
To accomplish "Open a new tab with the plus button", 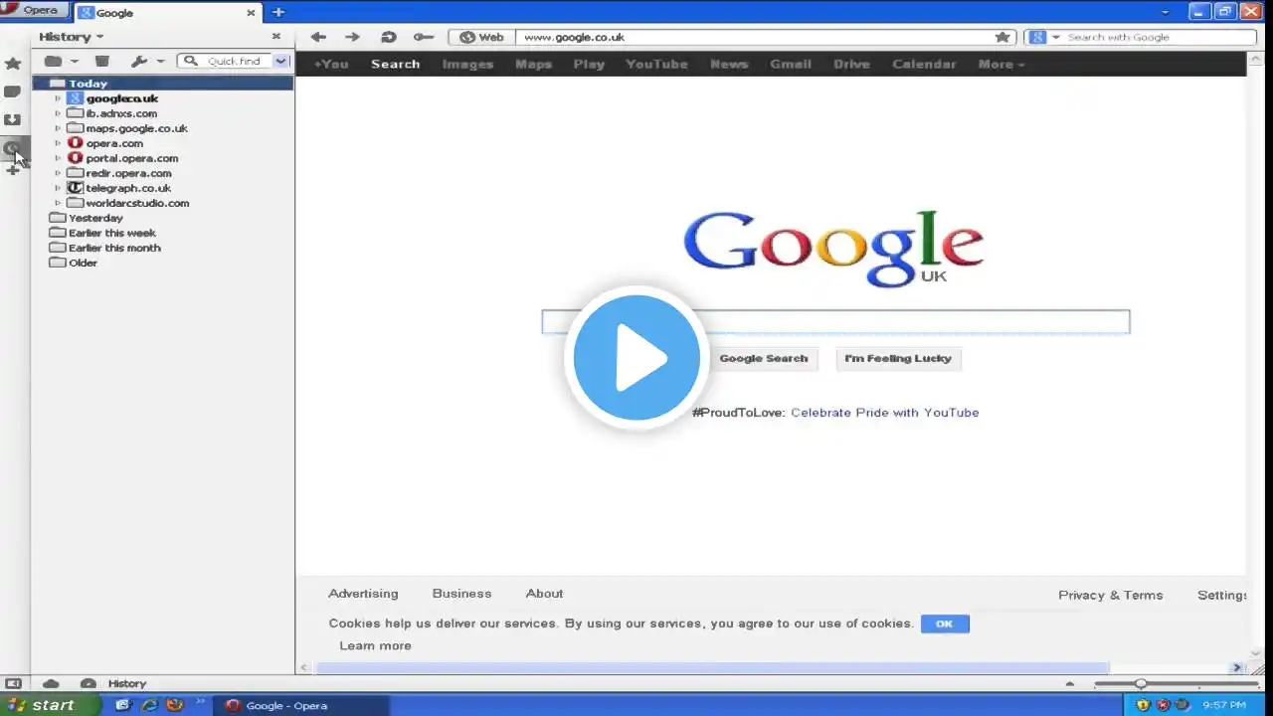I will [278, 13].
